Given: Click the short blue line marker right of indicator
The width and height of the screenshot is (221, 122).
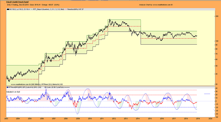Looking at the screenshot, I should pyautogui.click(x=207, y=94).
